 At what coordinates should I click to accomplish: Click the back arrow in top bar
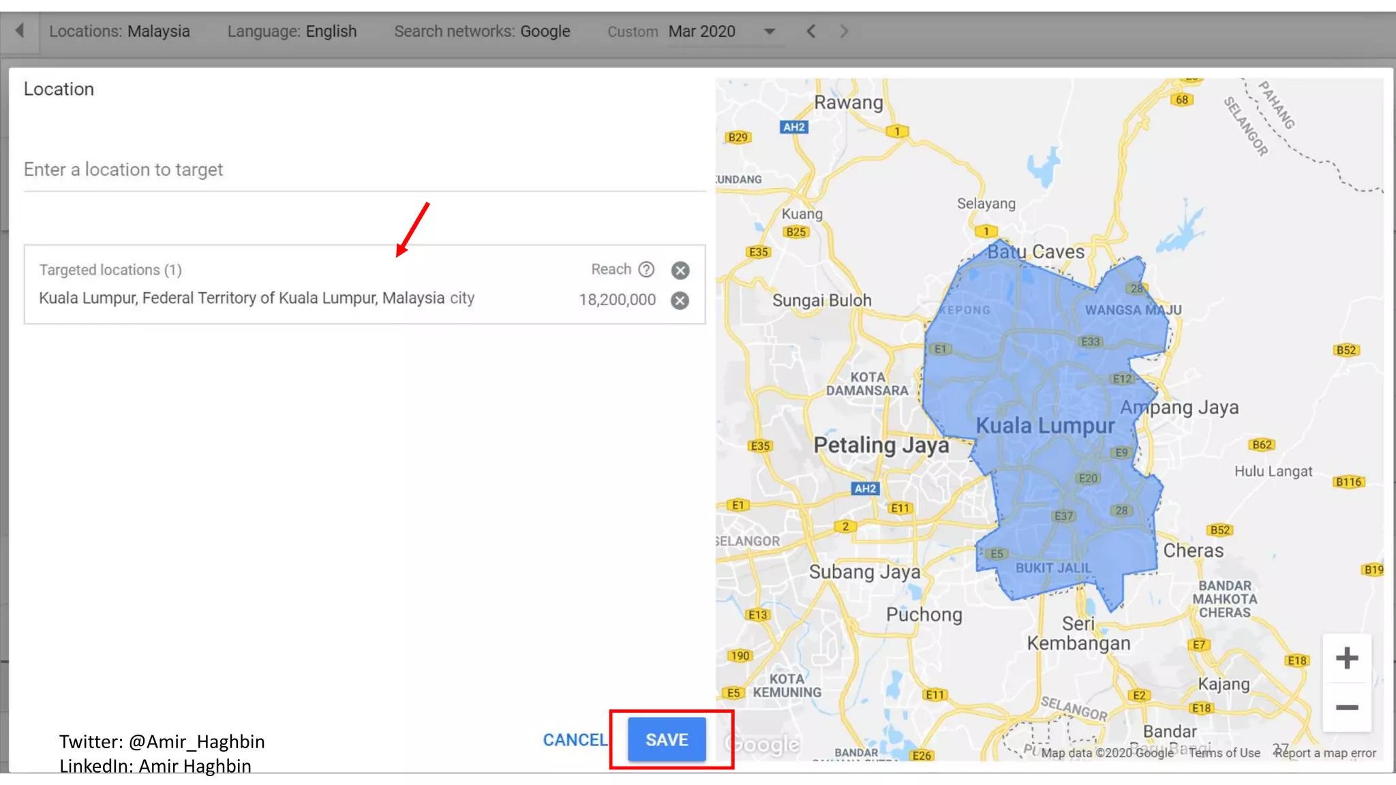pos(19,31)
